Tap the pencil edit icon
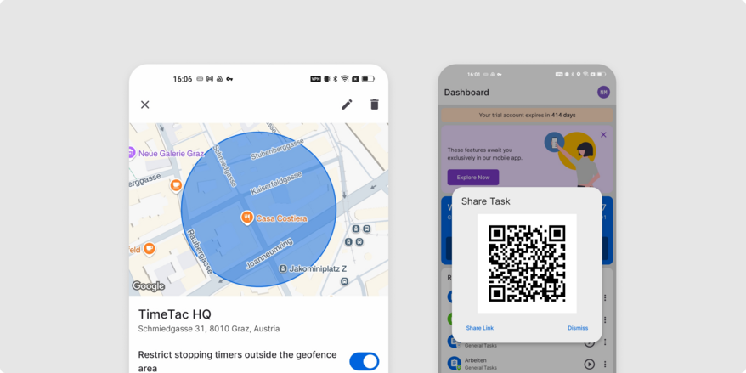The image size is (746, 373). 347,105
